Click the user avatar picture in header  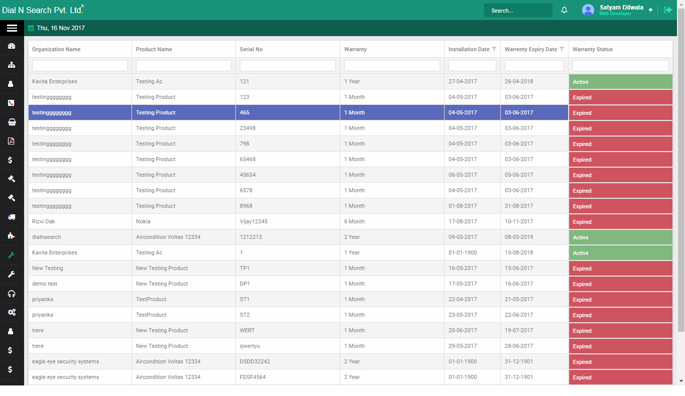pos(588,10)
